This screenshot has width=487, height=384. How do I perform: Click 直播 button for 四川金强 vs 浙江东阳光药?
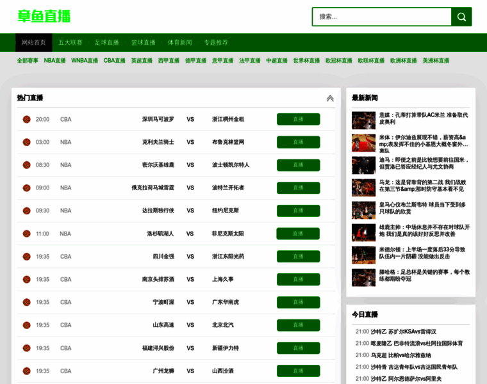298,257
